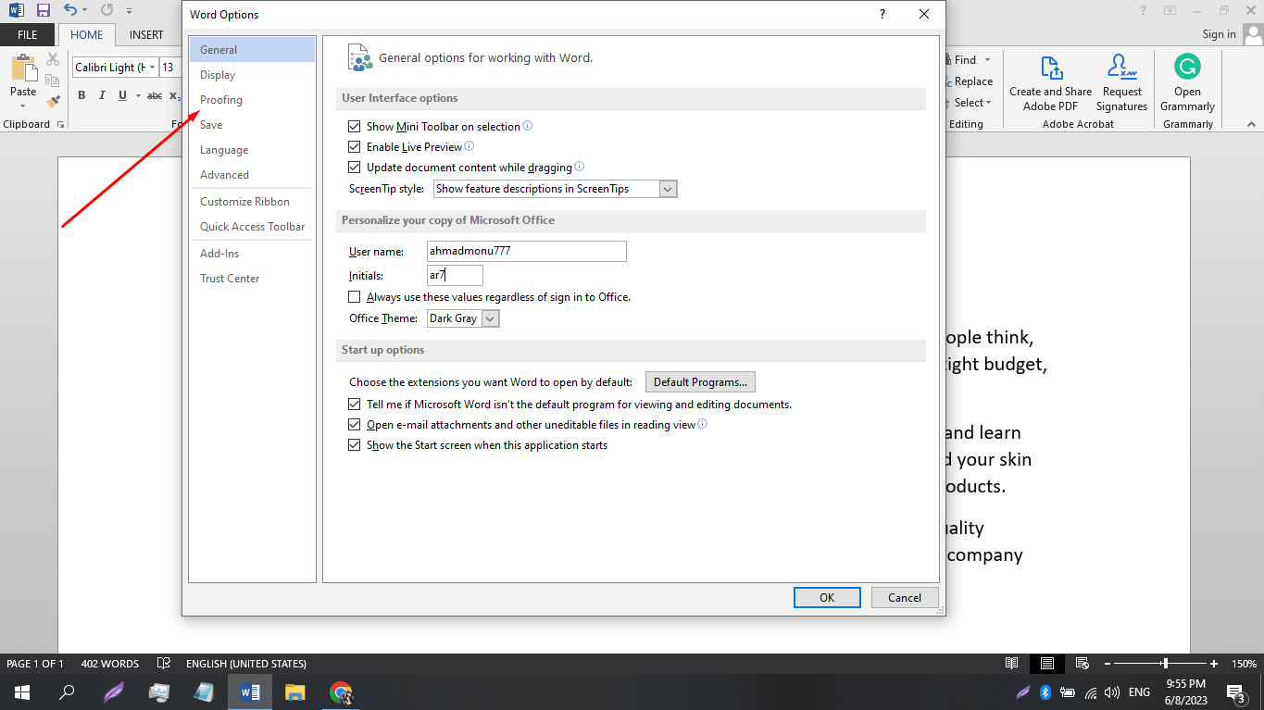Open the Customize Quick Access Toolbar arrow

pos(129,11)
